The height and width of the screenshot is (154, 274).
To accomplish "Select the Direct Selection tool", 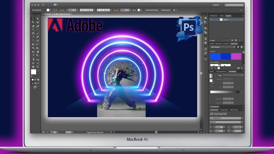I will (38, 18).
